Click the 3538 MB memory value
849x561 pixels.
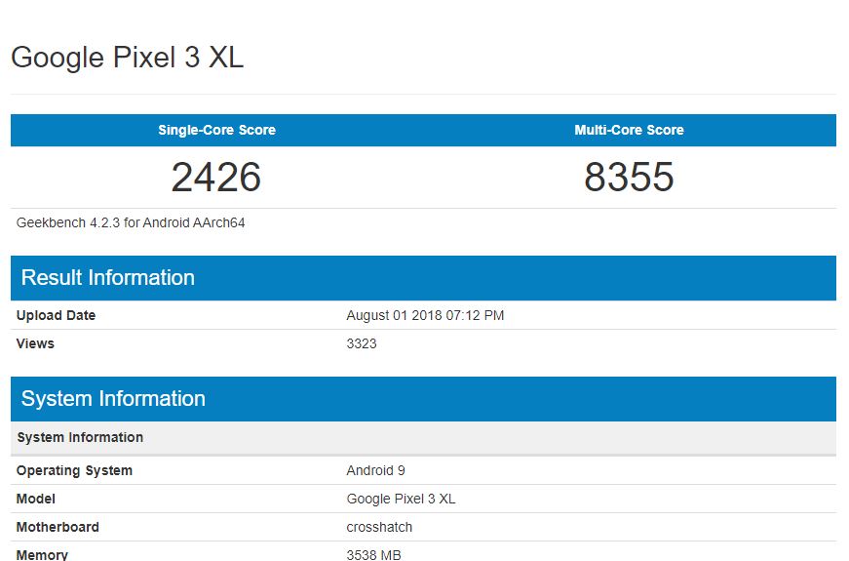pos(373,554)
